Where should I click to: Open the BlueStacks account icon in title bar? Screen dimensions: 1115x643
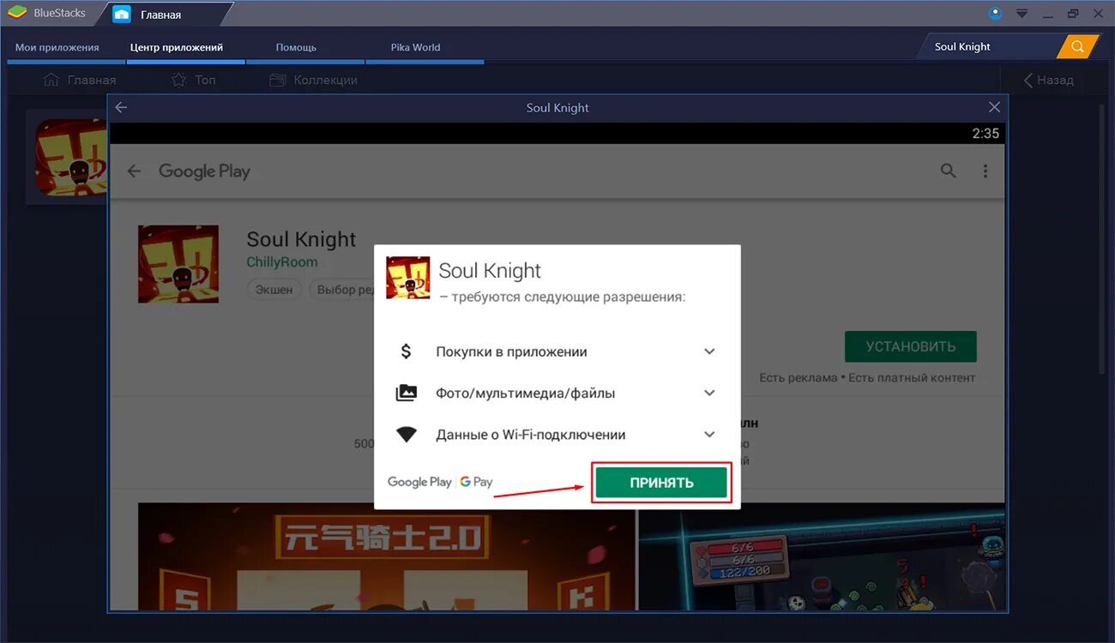click(x=995, y=13)
